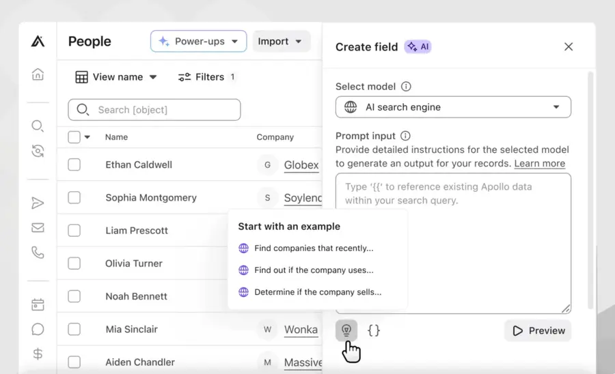
Task: Toggle the select-all checkbox in header
Action: (74, 137)
